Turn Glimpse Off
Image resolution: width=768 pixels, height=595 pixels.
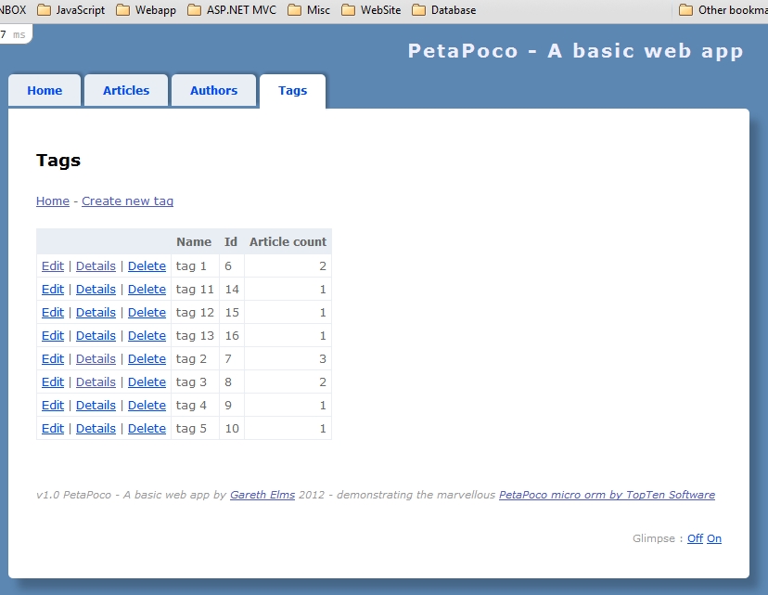tap(695, 538)
